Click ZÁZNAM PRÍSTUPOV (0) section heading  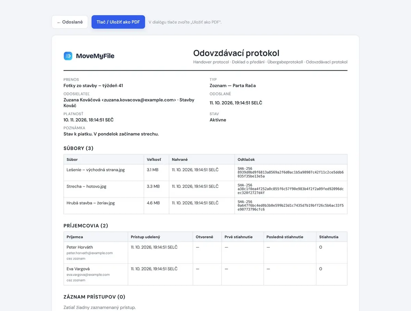95,297
